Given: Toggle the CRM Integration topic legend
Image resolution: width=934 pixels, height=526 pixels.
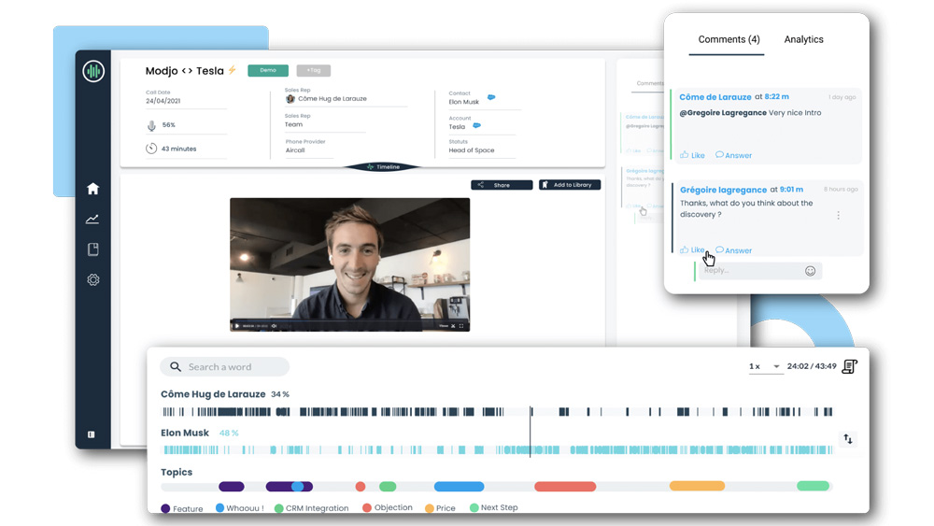Looking at the screenshot, I should click(312, 508).
